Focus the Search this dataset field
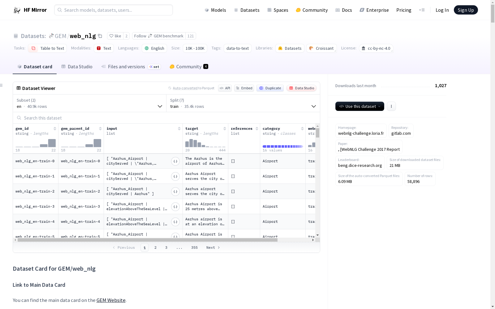495x309 pixels. 166,118
